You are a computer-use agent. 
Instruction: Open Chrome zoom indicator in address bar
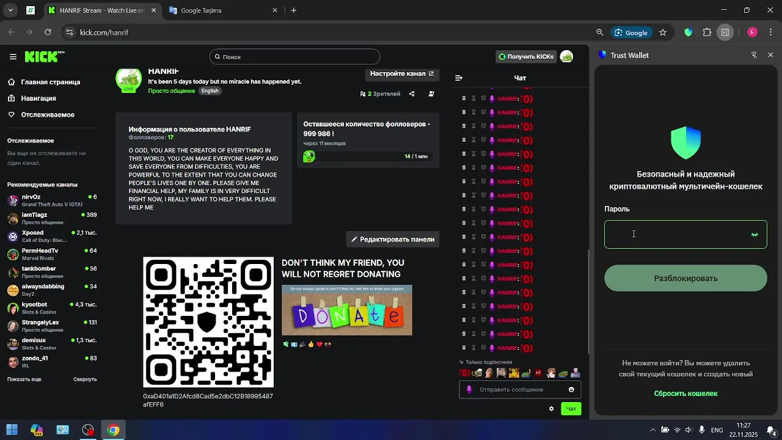click(600, 32)
